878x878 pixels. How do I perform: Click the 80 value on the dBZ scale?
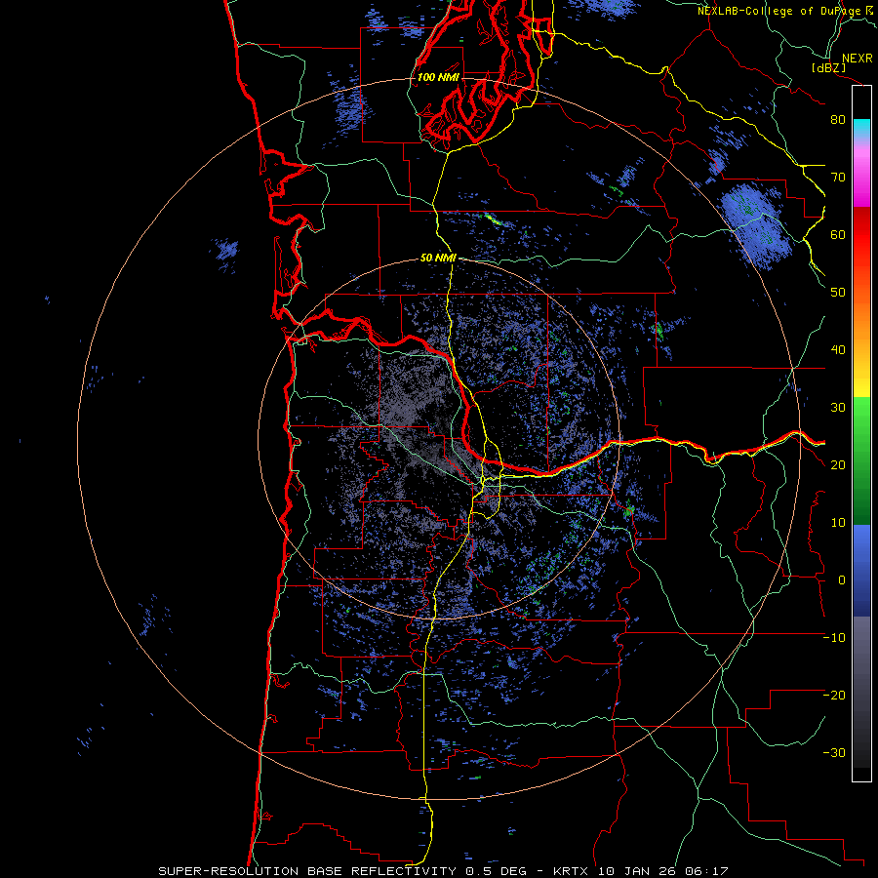pos(838,120)
